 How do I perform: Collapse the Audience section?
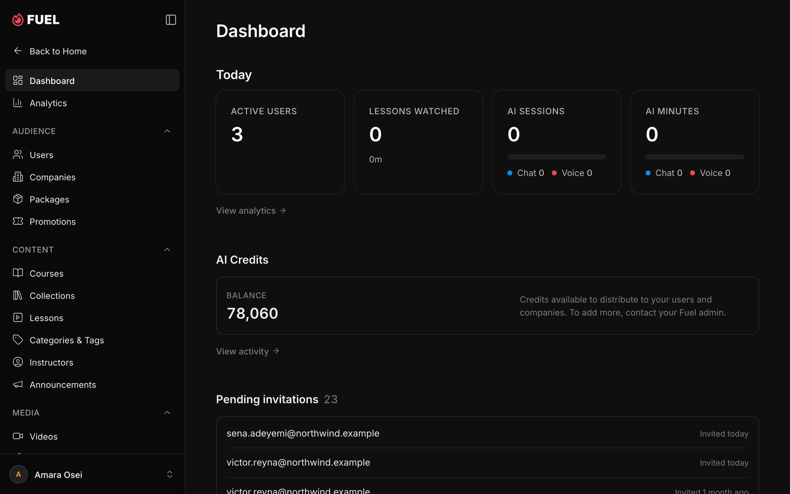[167, 131]
